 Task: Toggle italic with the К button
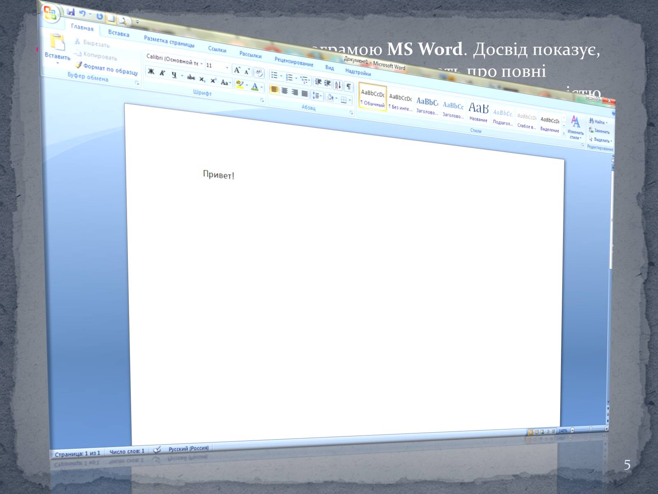pos(162,73)
